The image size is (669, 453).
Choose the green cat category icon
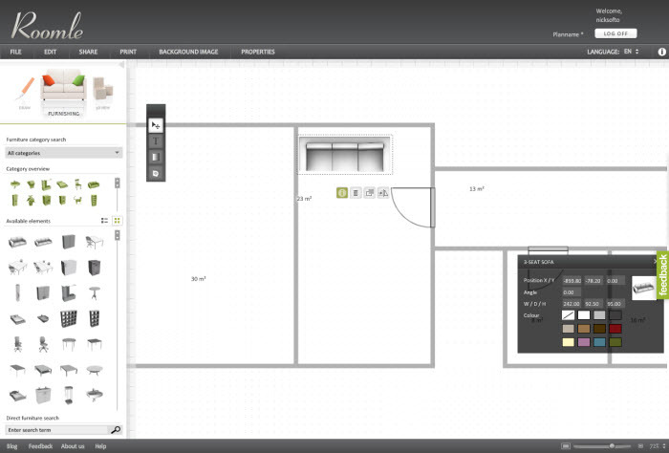click(77, 200)
